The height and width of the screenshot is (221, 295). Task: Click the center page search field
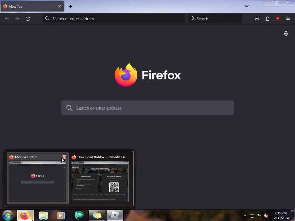pyautogui.click(x=147, y=108)
